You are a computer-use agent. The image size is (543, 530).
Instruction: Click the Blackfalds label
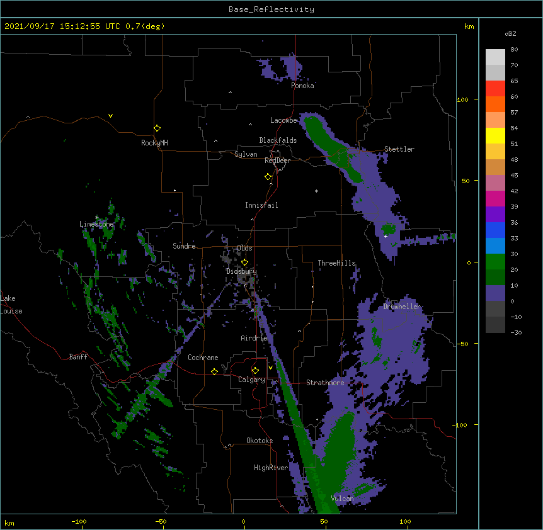coord(278,140)
